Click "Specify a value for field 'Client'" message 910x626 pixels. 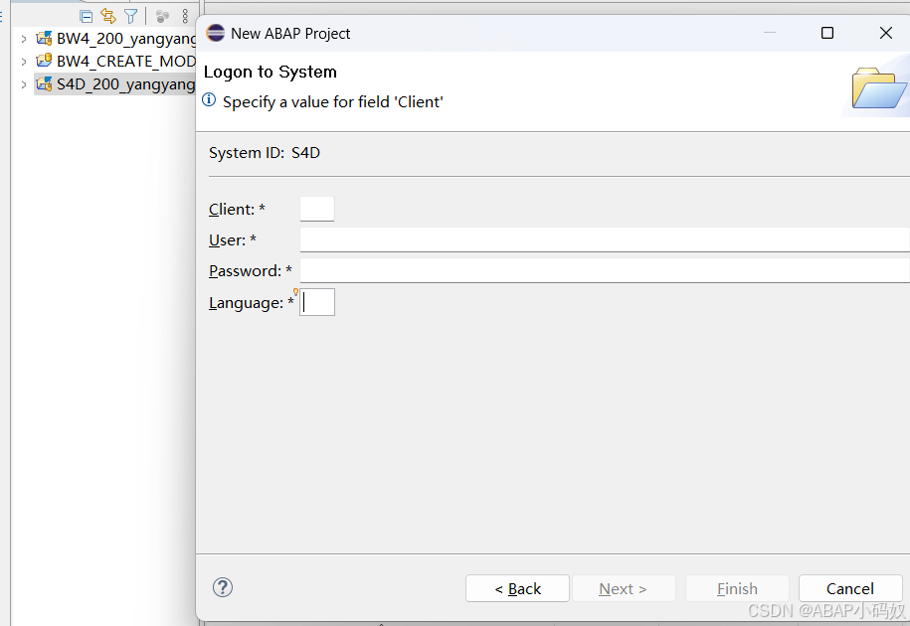pyautogui.click(x=332, y=102)
